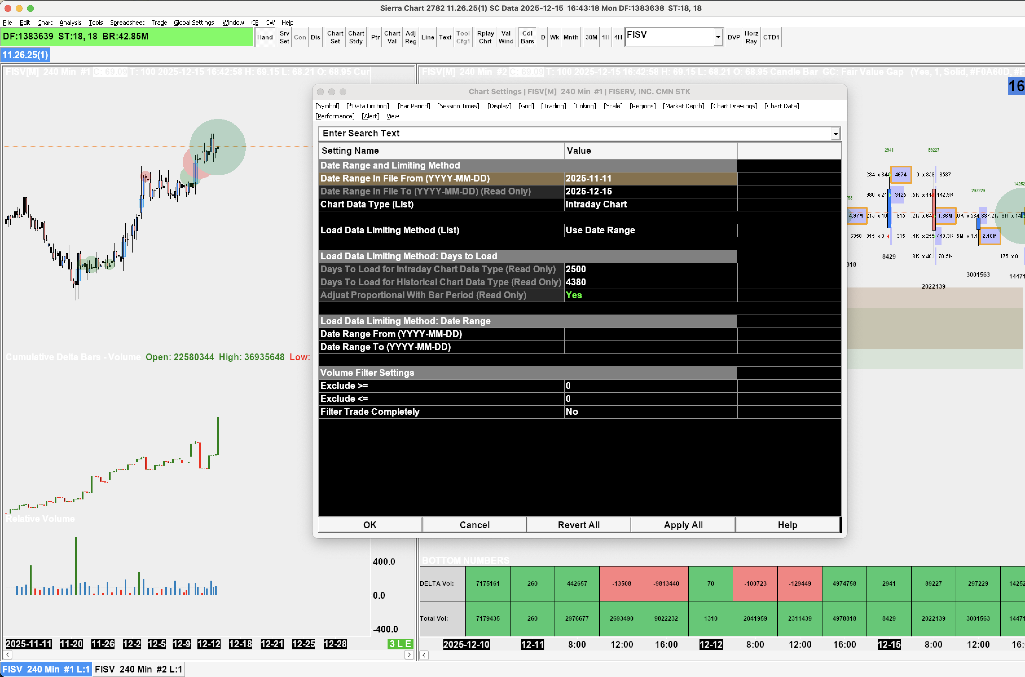Click Revert All in Chart Settings

click(579, 525)
